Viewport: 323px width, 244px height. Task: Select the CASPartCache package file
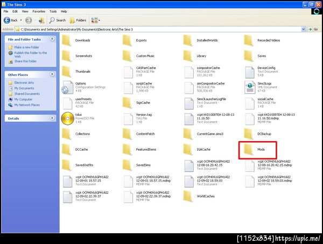(x=139, y=72)
